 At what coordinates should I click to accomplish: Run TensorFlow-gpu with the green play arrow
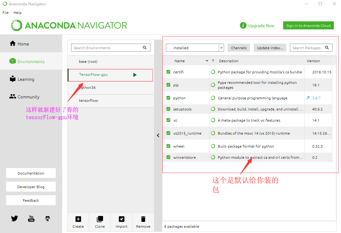point(135,75)
